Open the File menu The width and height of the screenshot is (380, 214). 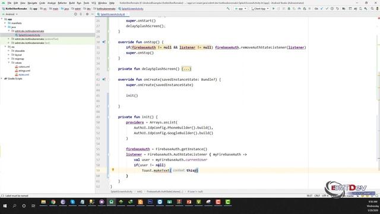9,3
